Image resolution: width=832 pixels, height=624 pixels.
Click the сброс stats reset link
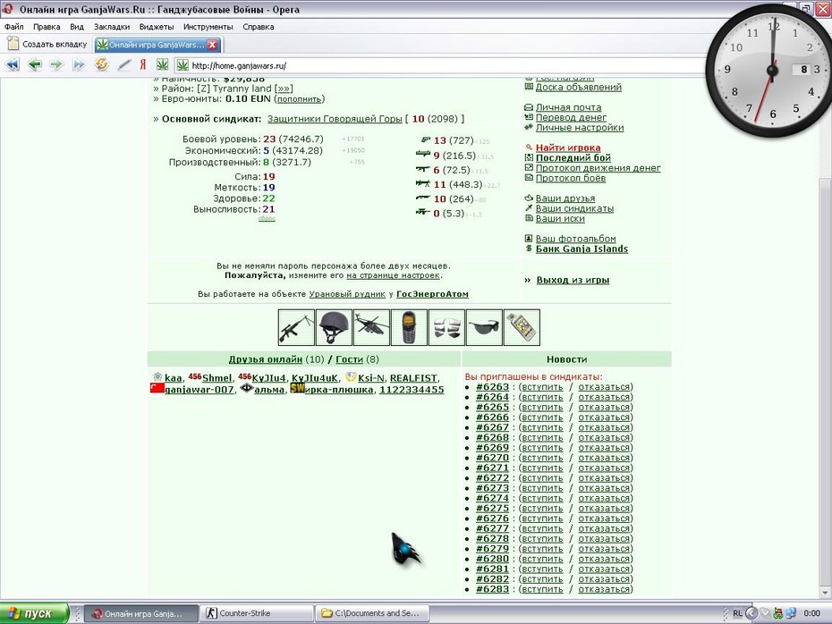click(x=267, y=218)
